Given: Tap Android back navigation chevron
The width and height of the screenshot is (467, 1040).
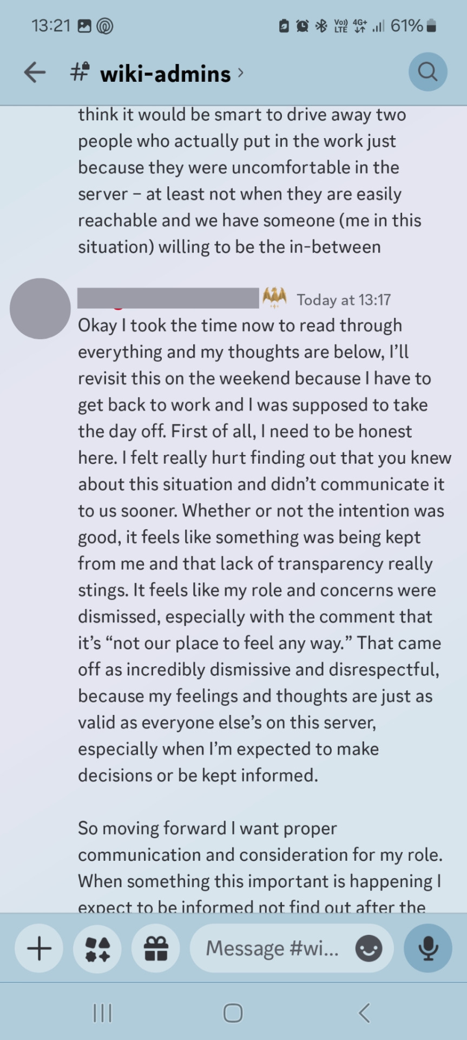Looking at the screenshot, I should tap(364, 1012).
